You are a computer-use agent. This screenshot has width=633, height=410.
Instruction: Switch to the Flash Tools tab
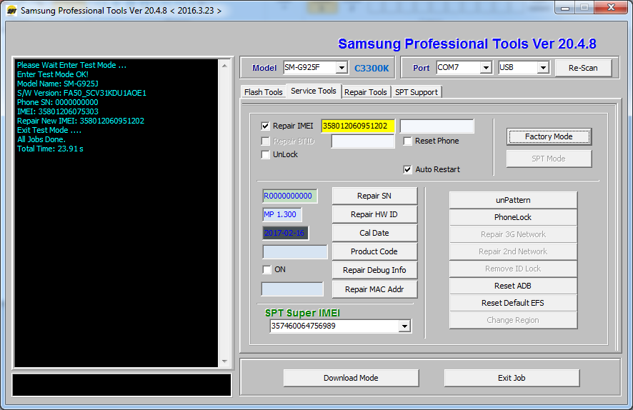[x=263, y=92]
